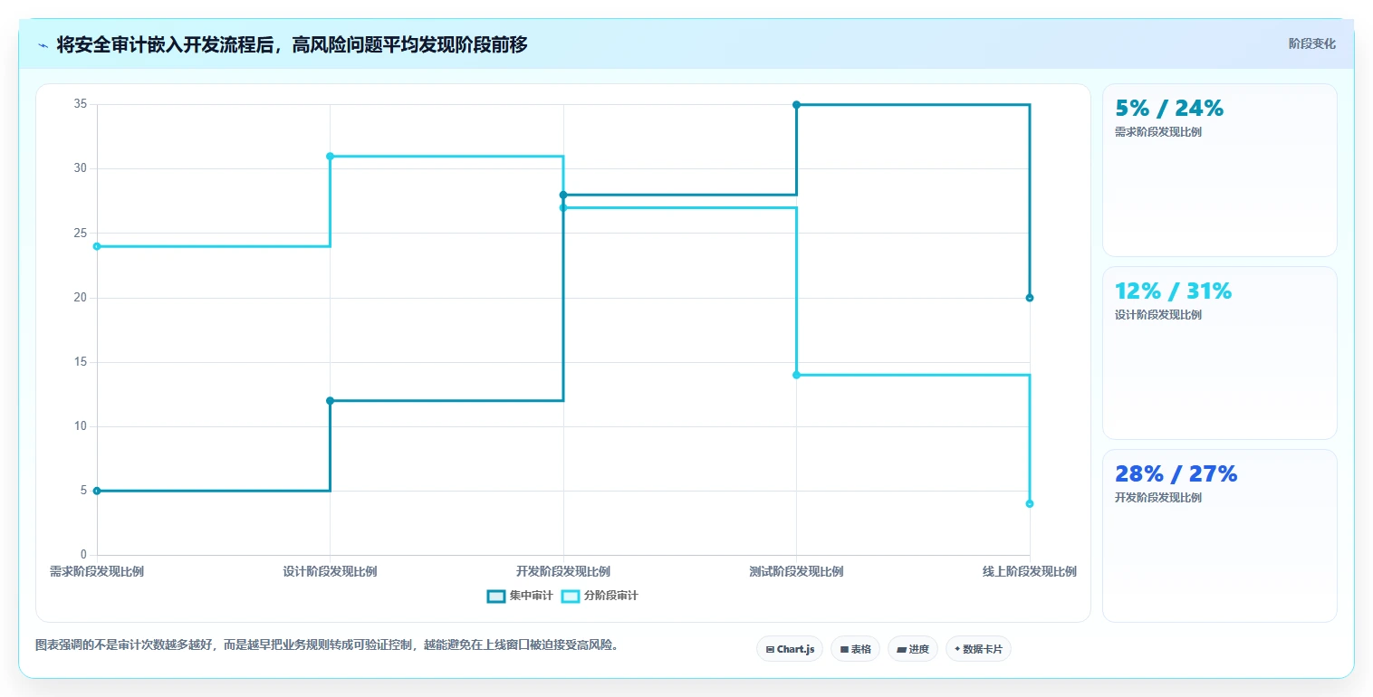Click the 开发阶段发现比例 x-axis label
This screenshot has height=697, width=1373.
[563, 571]
